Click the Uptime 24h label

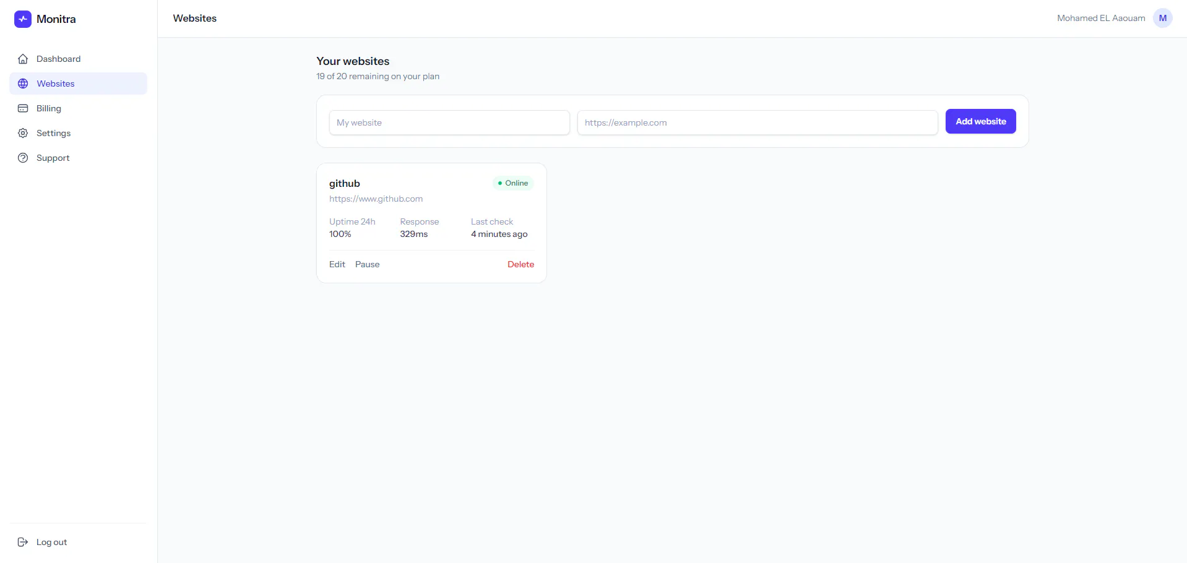(352, 221)
